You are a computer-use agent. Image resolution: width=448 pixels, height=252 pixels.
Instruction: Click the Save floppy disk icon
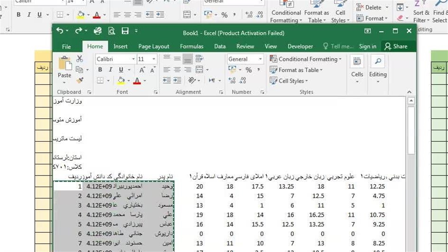click(125, 31)
